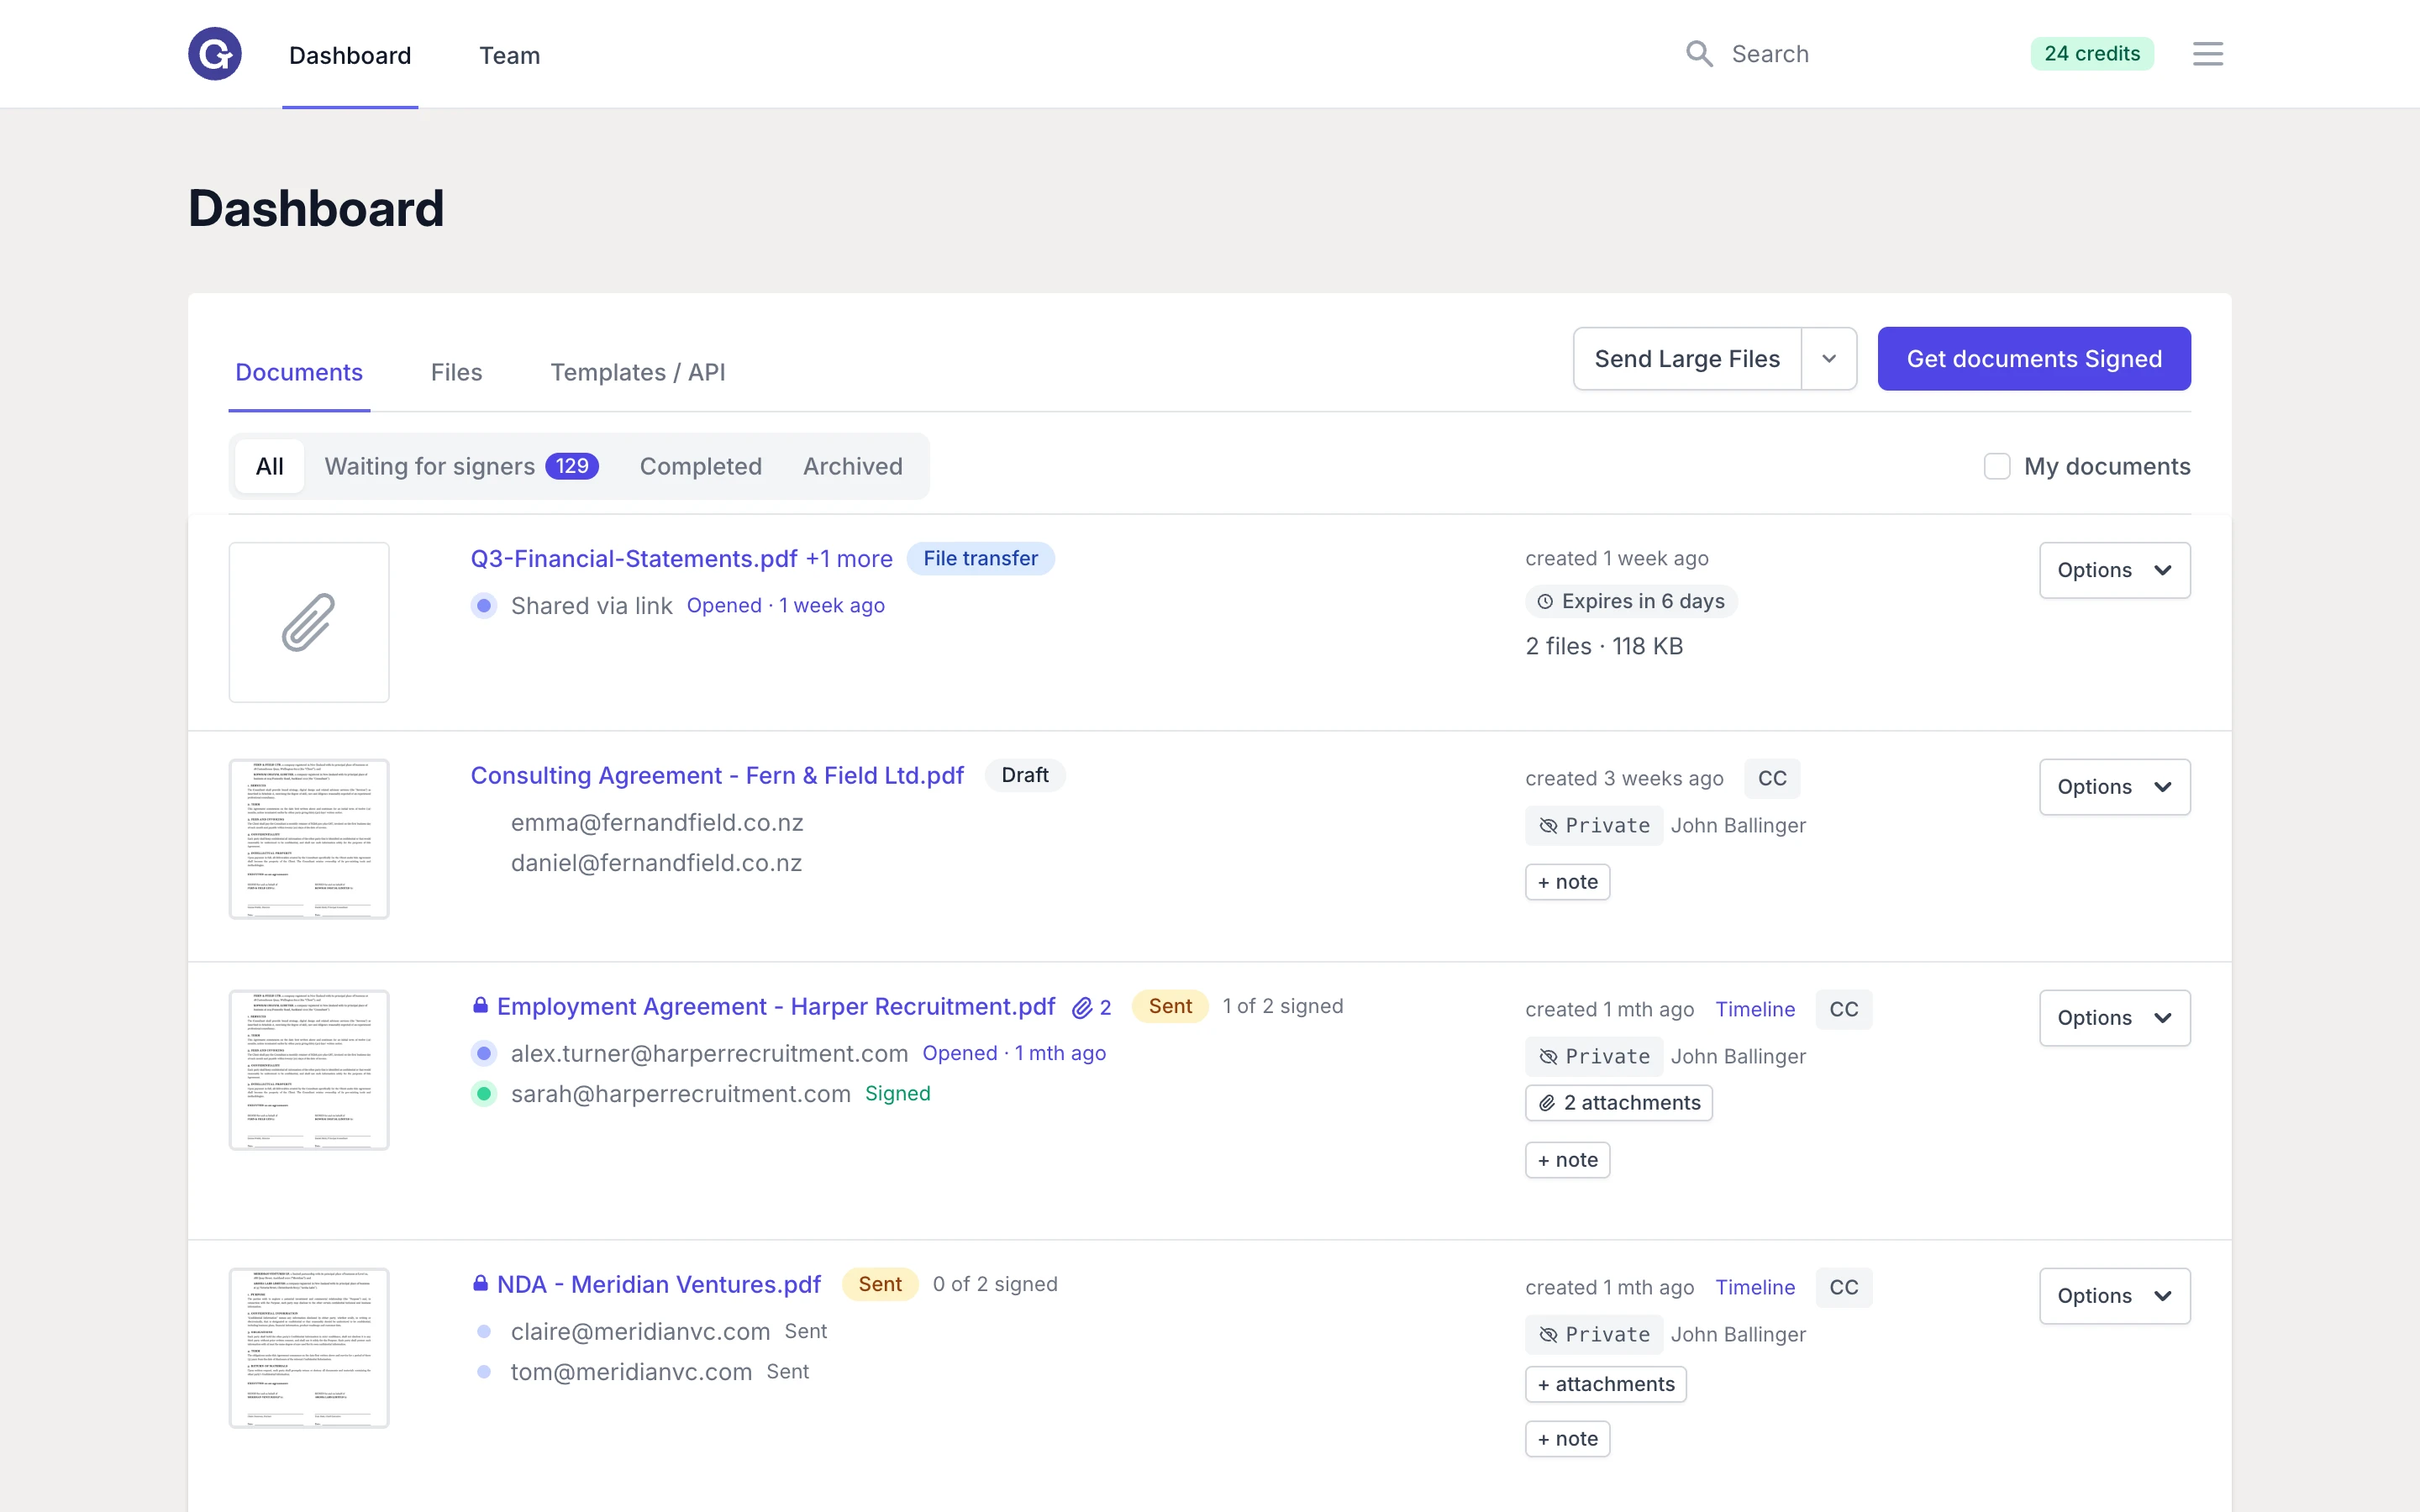The width and height of the screenshot is (2420, 1512).
Task: Click CC button for Consulting Agreement
Action: (x=1772, y=778)
